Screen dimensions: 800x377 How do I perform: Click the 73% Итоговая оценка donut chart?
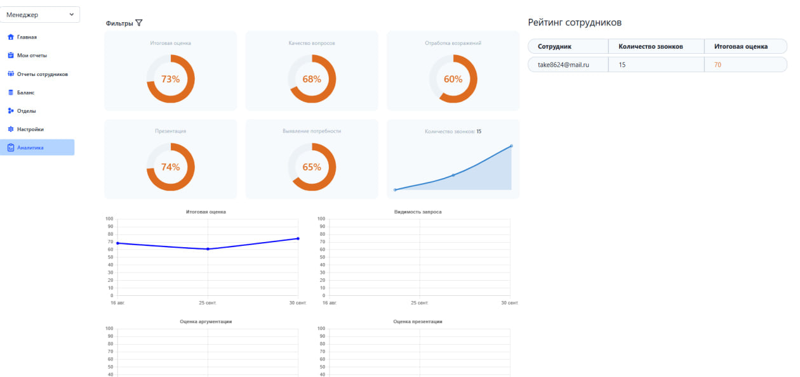(170, 79)
